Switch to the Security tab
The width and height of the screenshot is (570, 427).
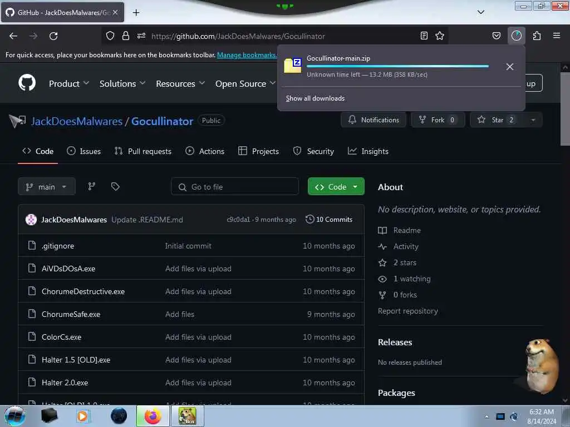pyautogui.click(x=313, y=151)
